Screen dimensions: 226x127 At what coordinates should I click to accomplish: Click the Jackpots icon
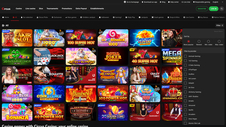(140, 17)
